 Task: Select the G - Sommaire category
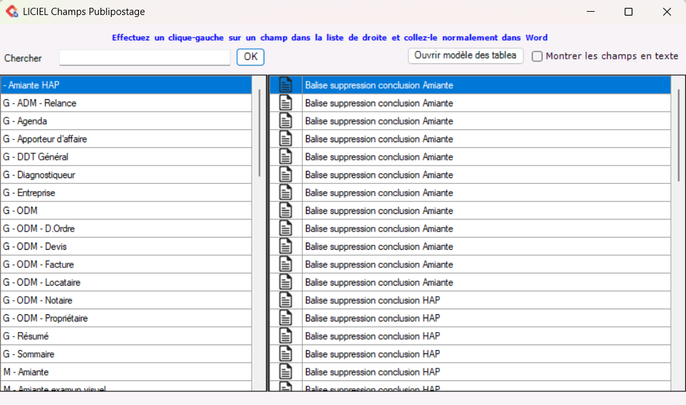pyautogui.click(x=29, y=354)
